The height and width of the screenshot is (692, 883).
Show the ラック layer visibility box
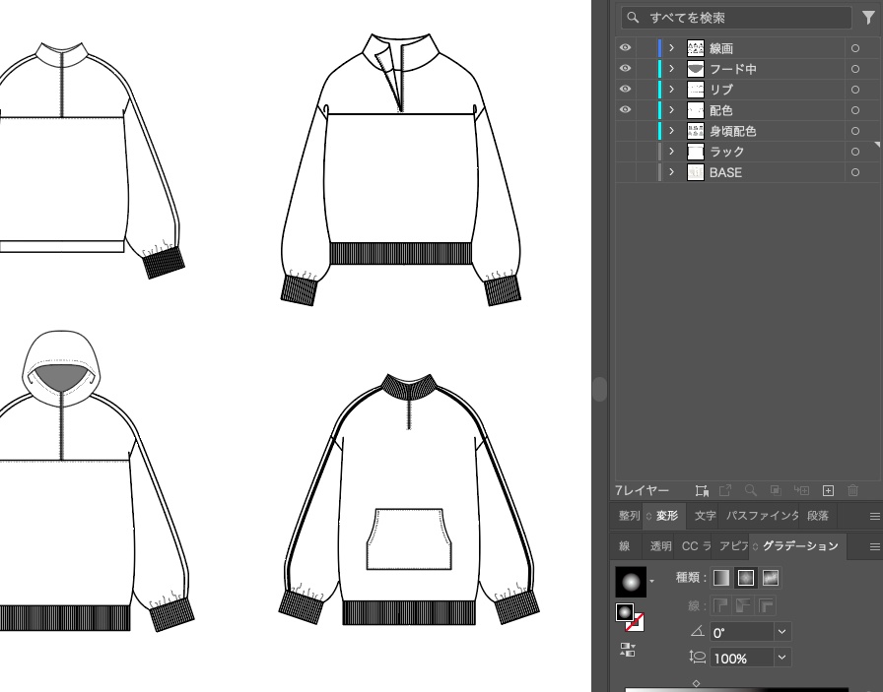pyautogui.click(x=625, y=152)
